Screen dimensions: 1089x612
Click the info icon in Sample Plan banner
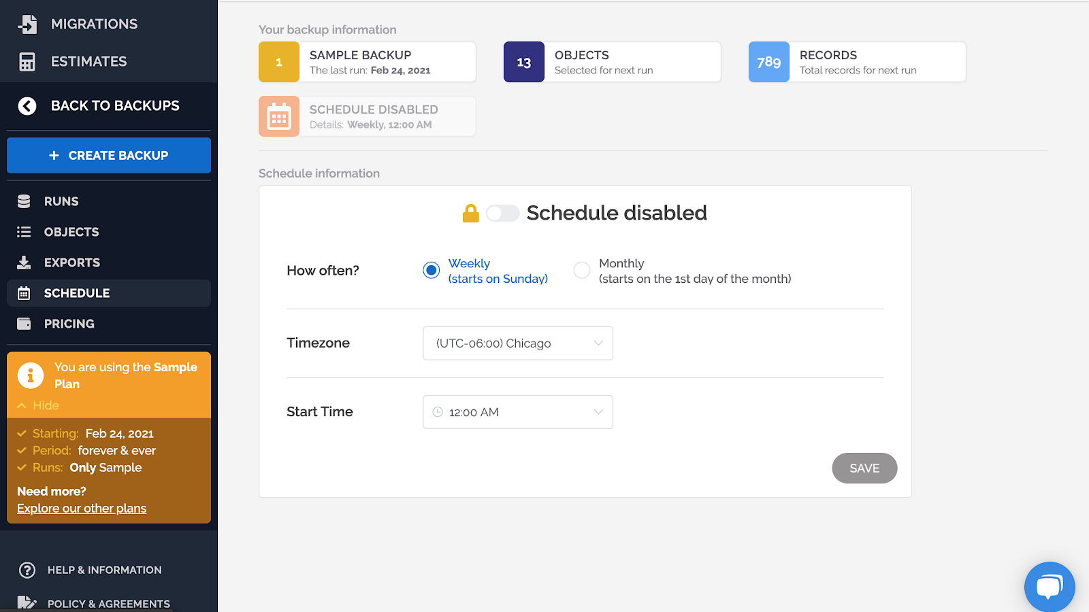[x=31, y=375]
